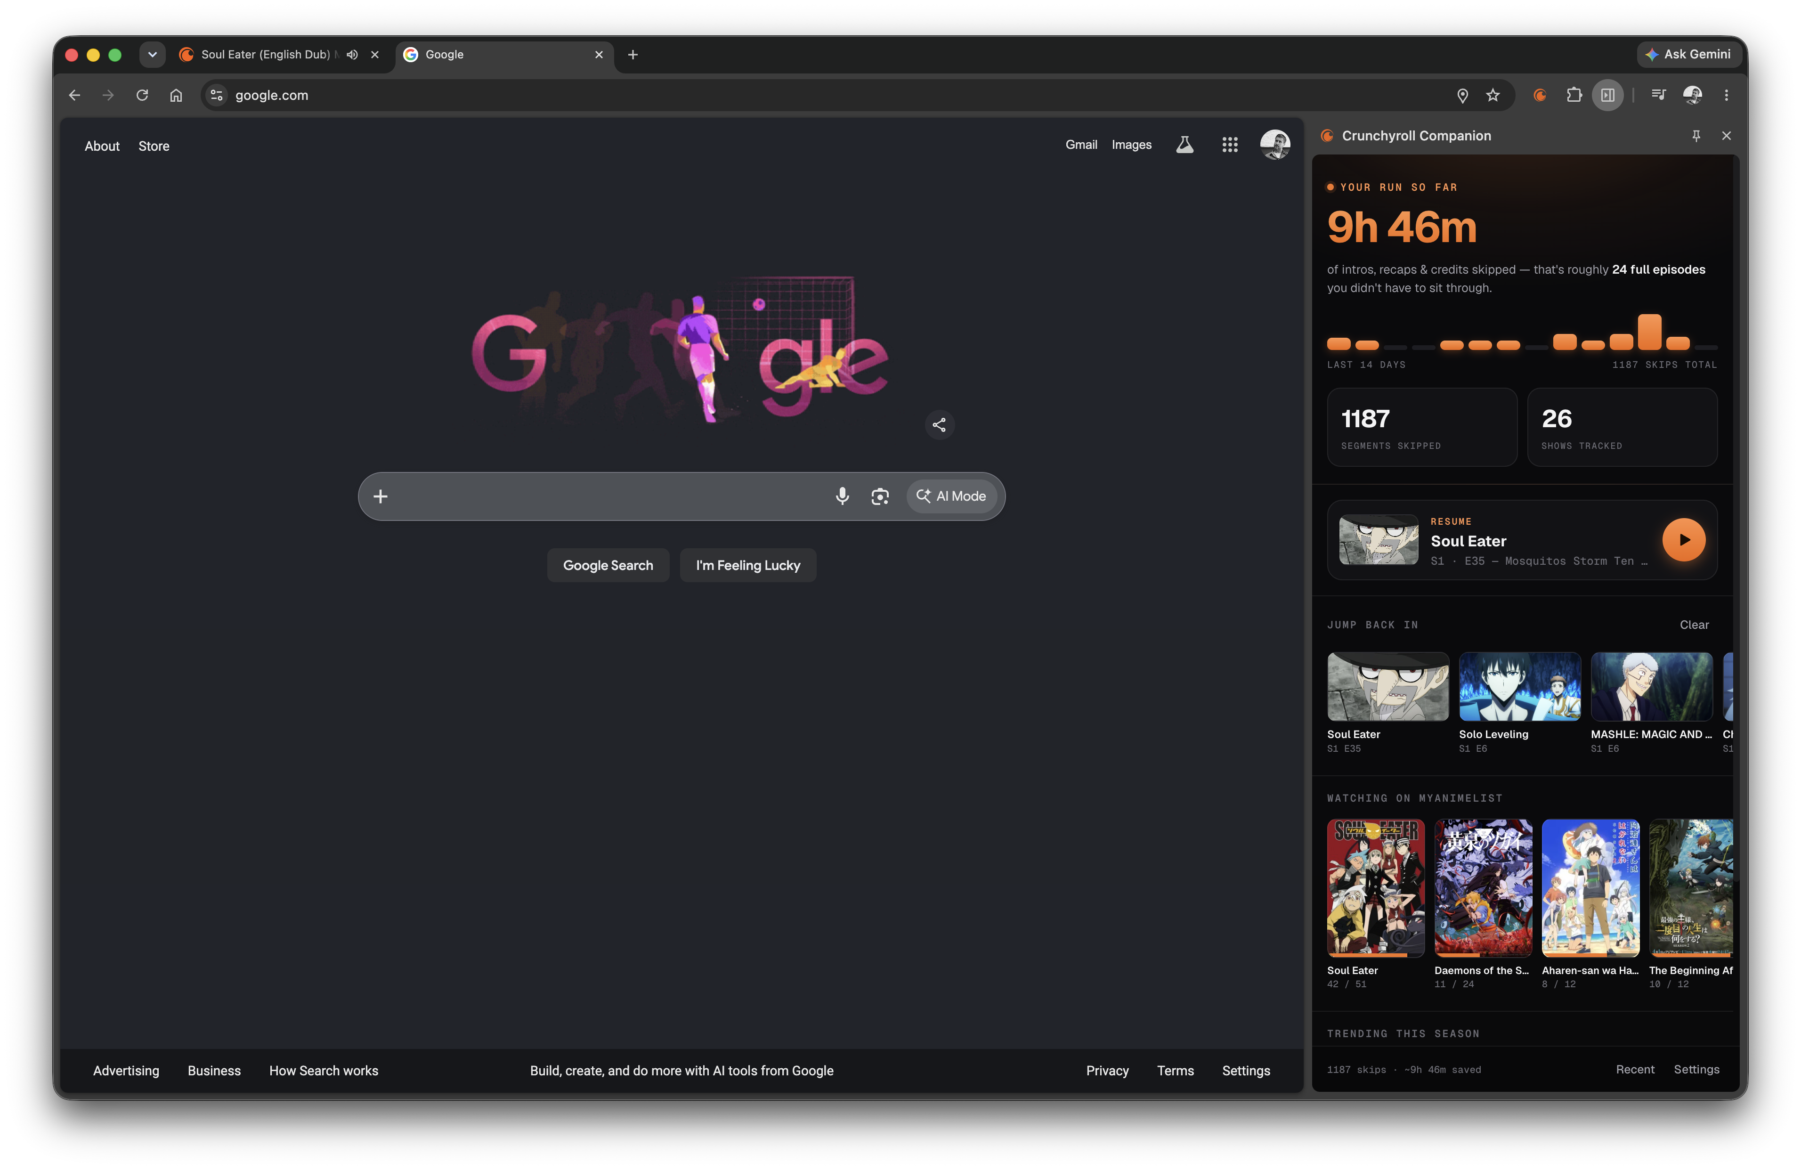Open the Google apps grid

pyautogui.click(x=1230, y=145)
